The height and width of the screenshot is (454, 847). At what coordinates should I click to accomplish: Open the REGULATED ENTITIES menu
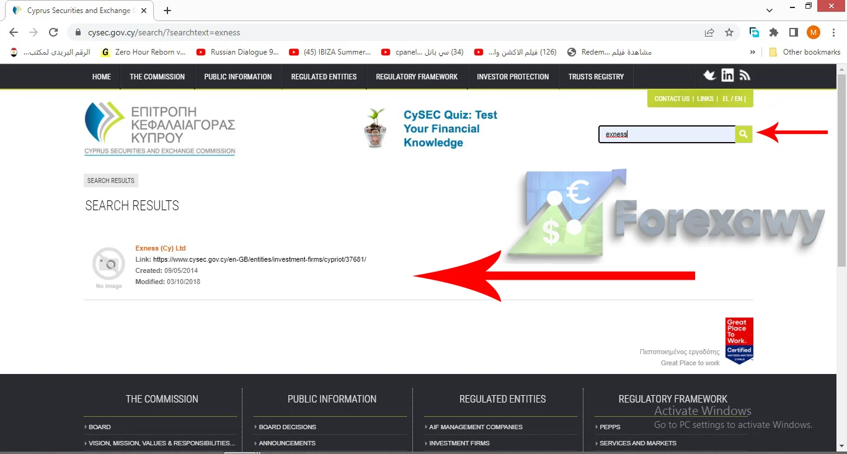click(324, 77)
